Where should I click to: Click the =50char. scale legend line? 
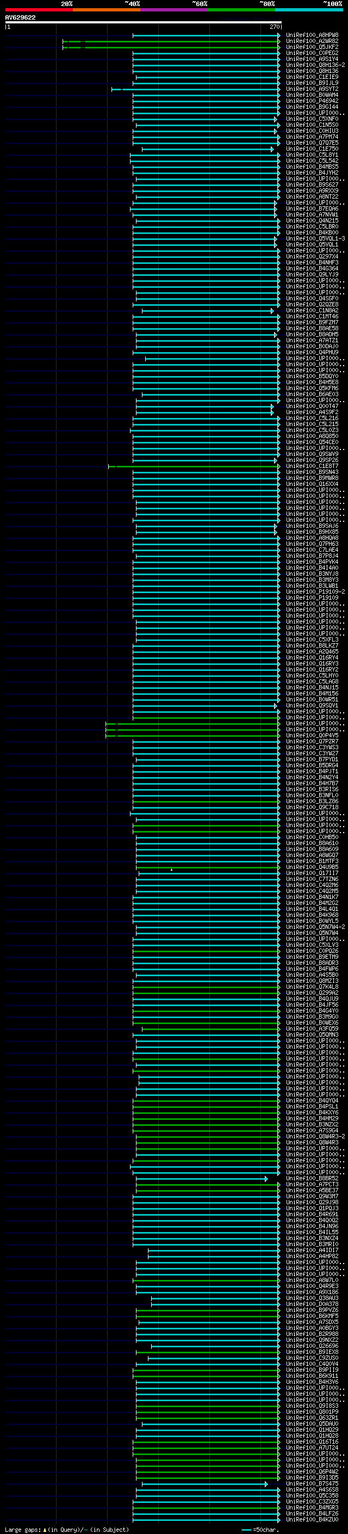pyautogui.click(x=246, y=1529)
